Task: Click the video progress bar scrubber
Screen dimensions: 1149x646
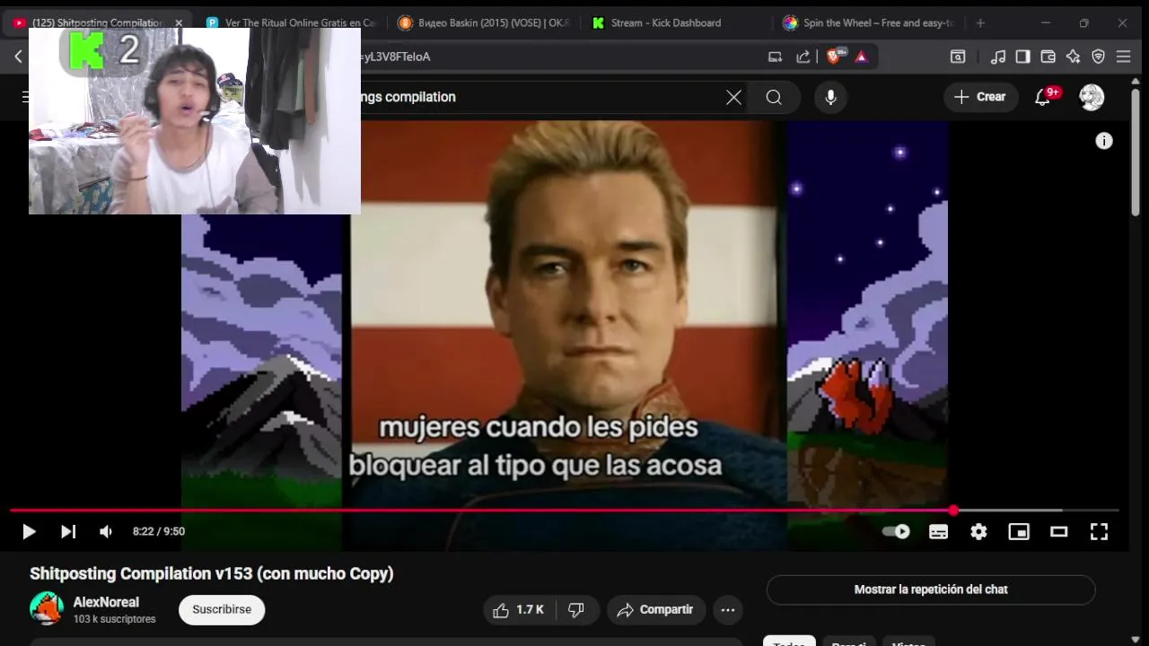Action: coord(953,511)
